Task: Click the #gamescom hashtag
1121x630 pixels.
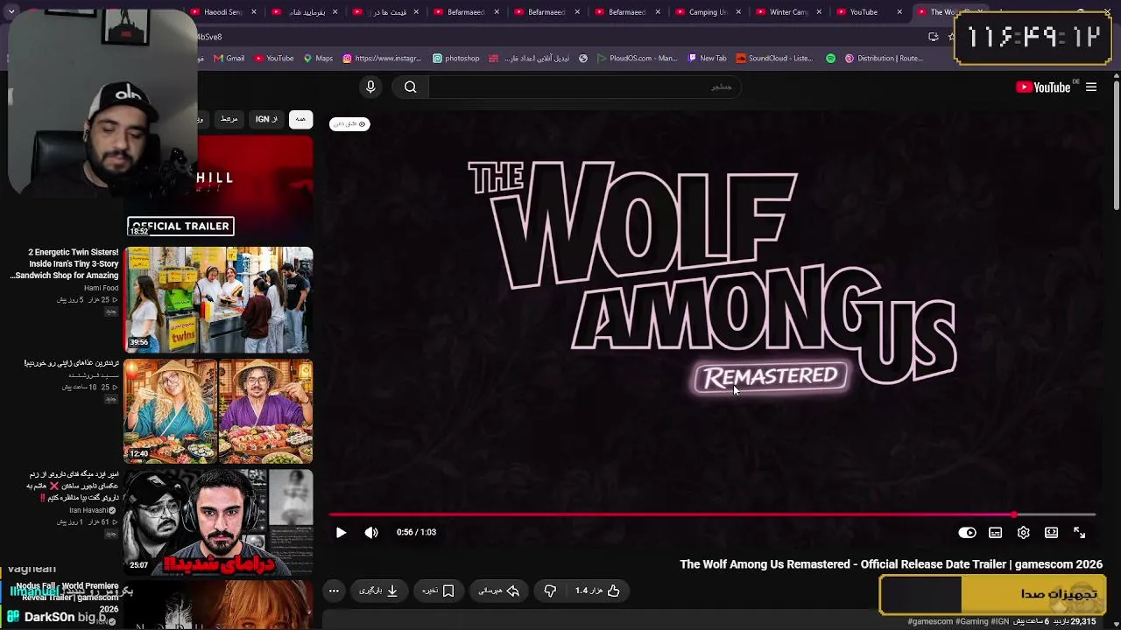Action: coord(931,622)
